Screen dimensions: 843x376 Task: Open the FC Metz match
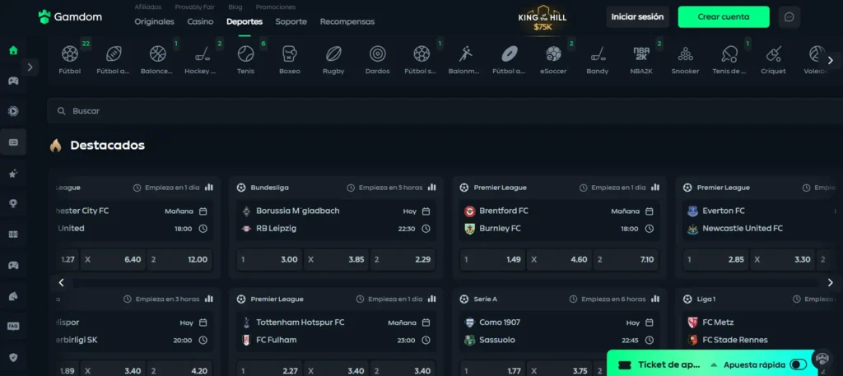tap(758, 331)
